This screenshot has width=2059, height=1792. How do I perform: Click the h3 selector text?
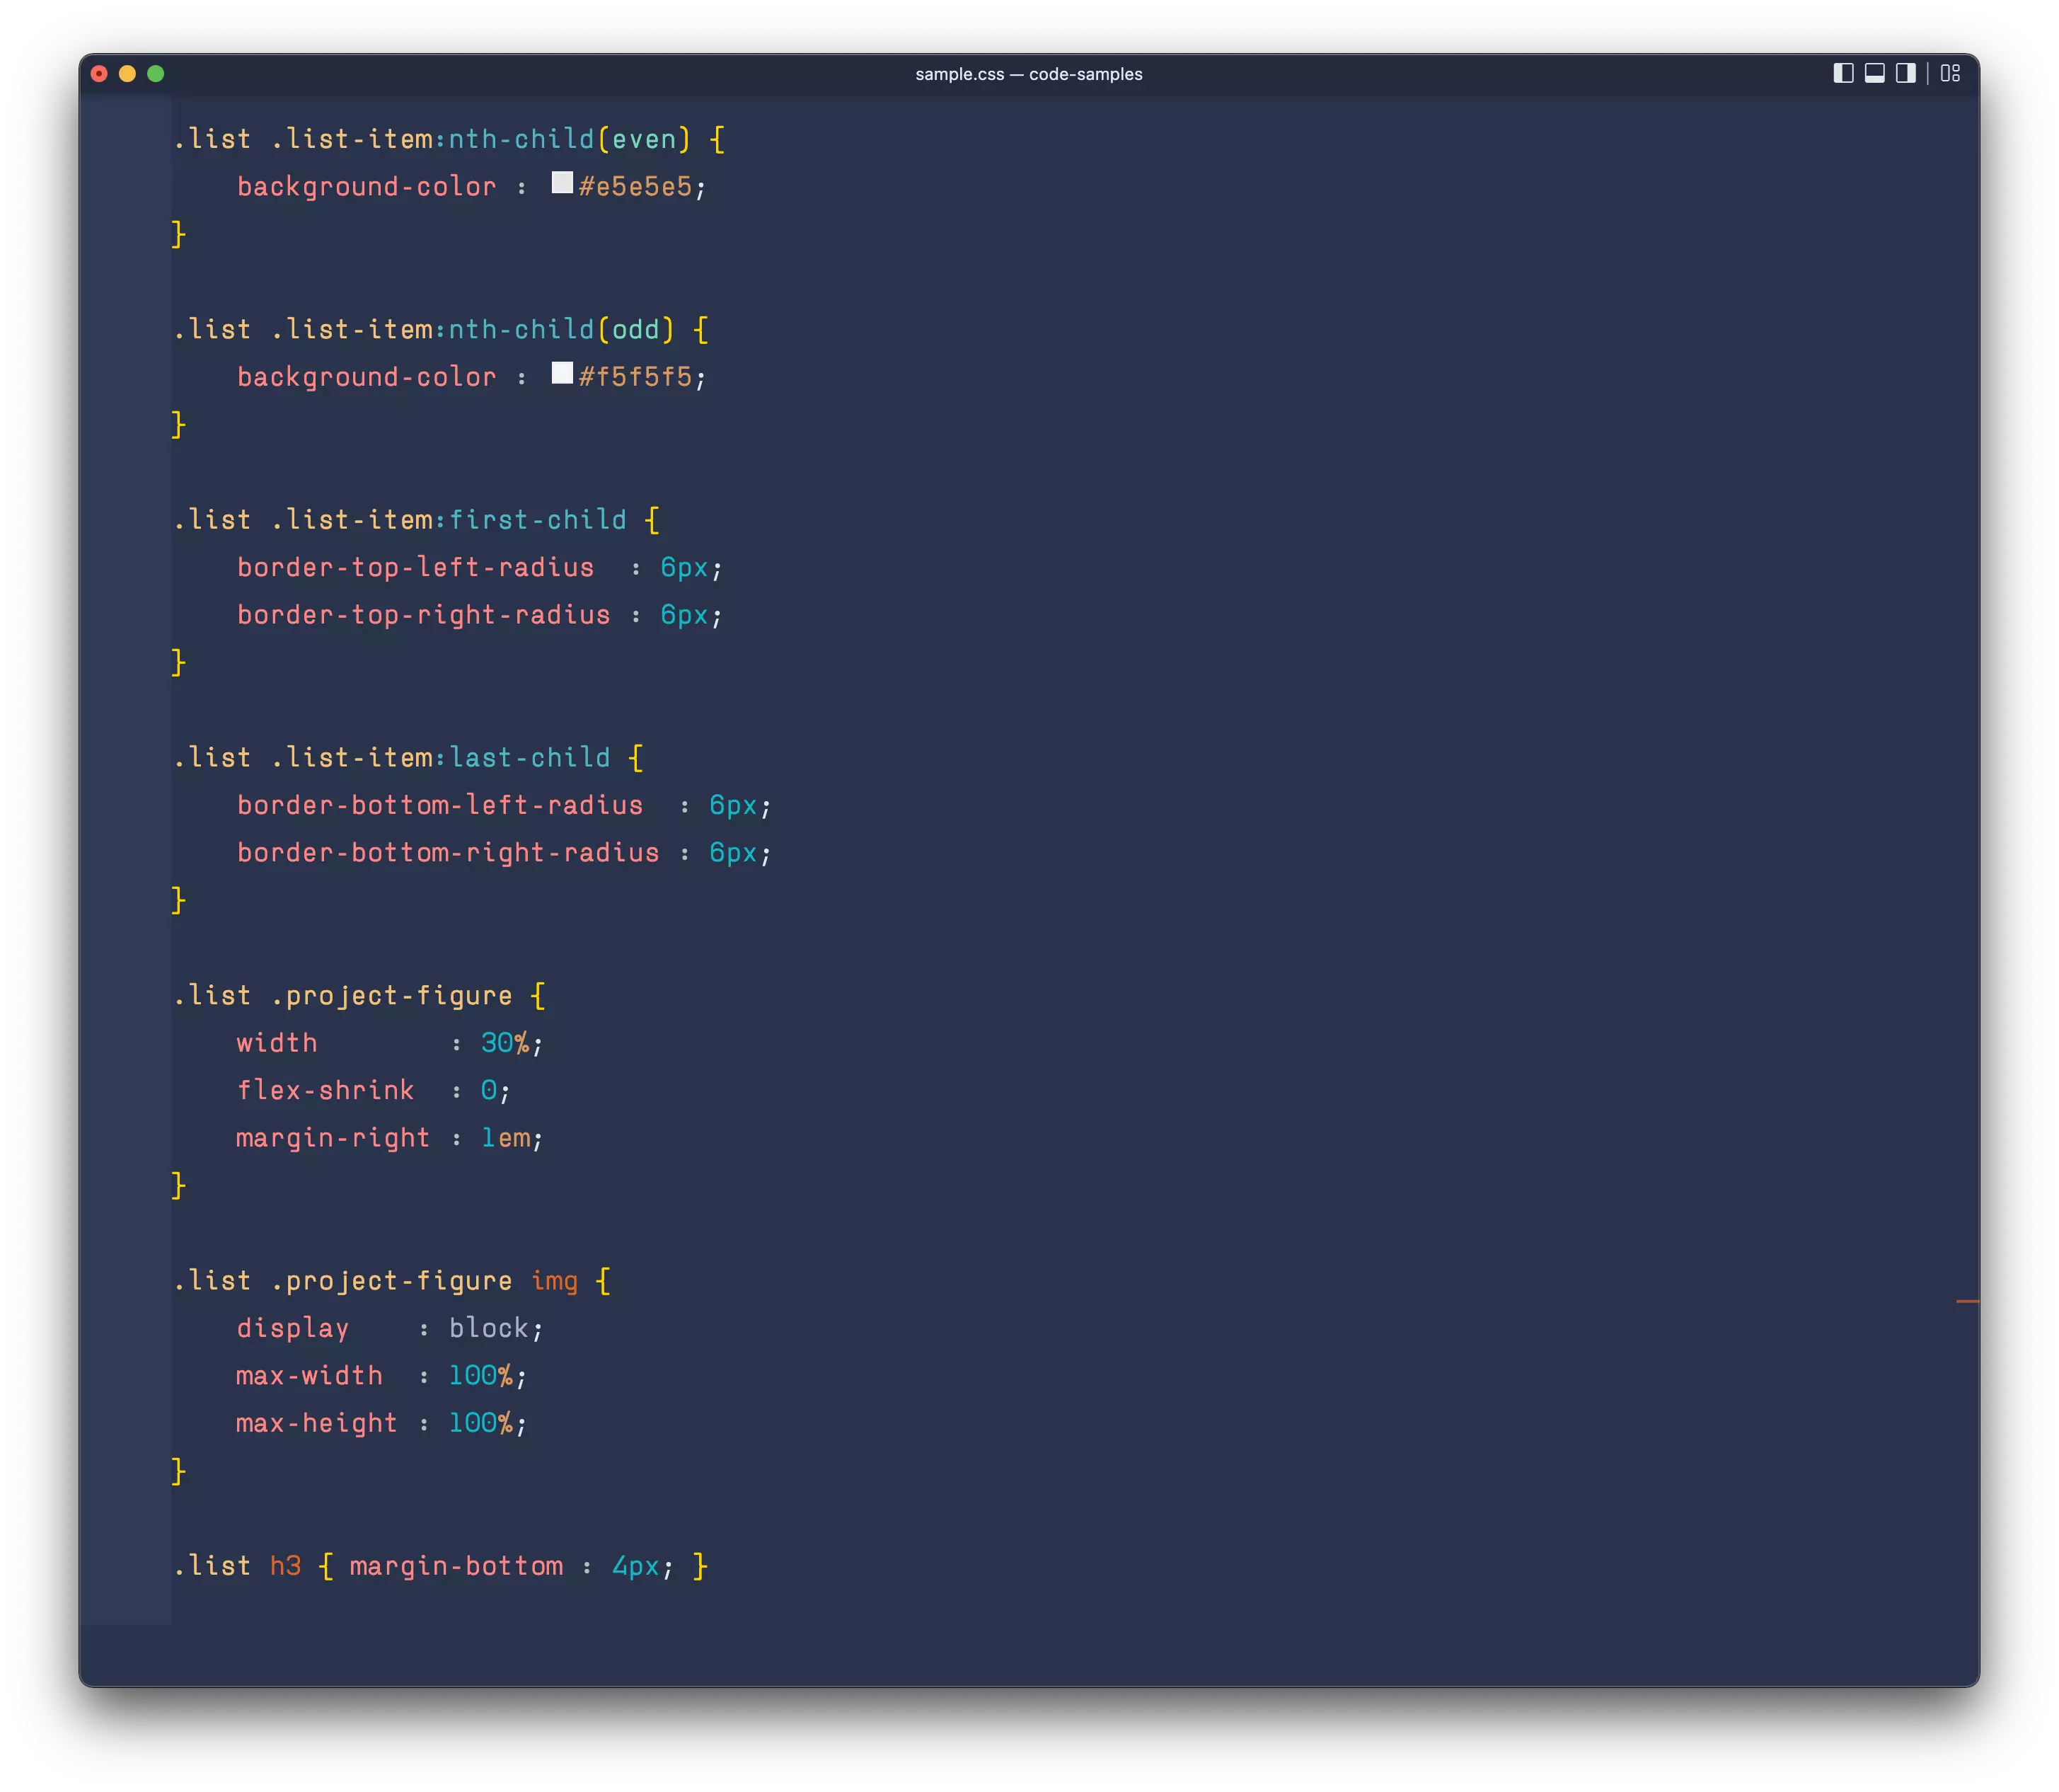click(x=286, y=1566)
